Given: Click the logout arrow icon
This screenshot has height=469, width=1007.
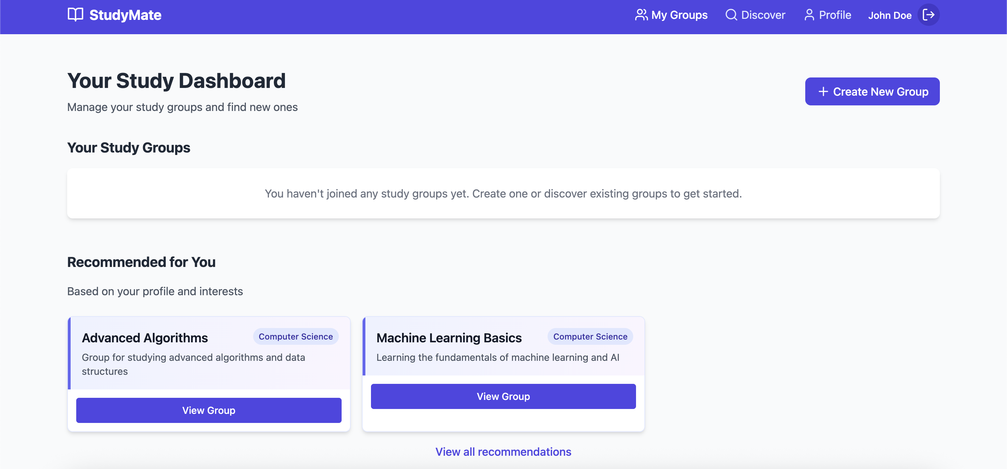Looking at the screenshot, I should click(928, 15).
